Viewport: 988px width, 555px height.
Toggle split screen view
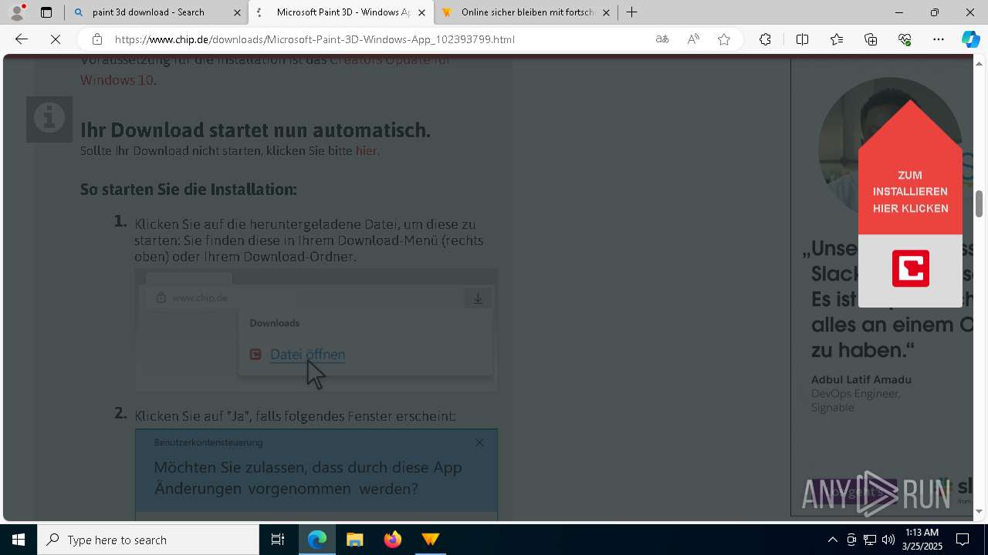(802, 39)
